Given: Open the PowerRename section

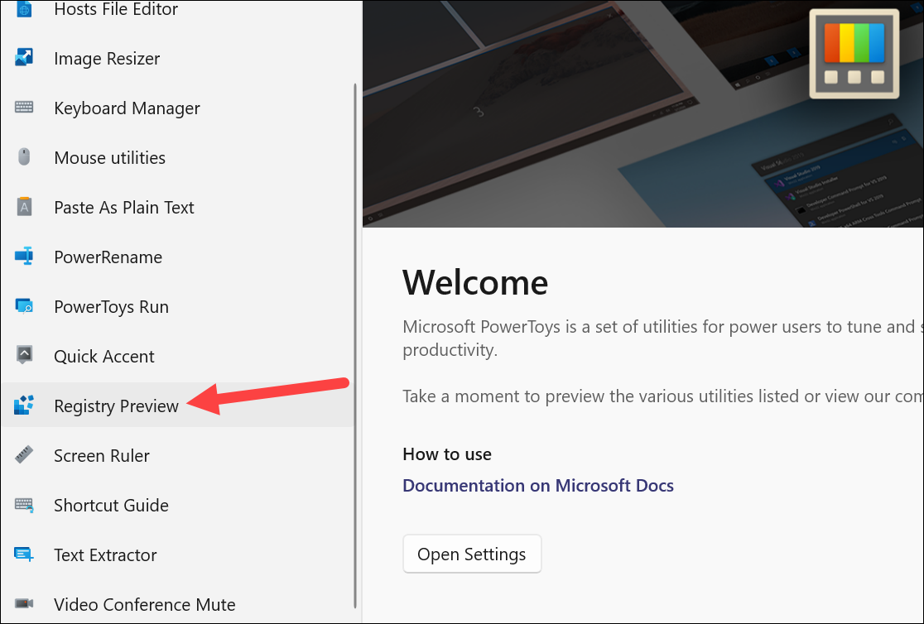Looking at the screenshot, I should coord(108,257).
